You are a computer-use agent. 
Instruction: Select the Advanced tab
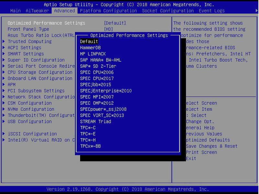pyautogui.click(x=64, y=11)
